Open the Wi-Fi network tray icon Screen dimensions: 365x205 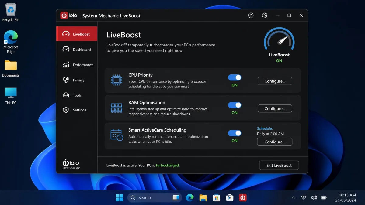(x=304, y=198)
